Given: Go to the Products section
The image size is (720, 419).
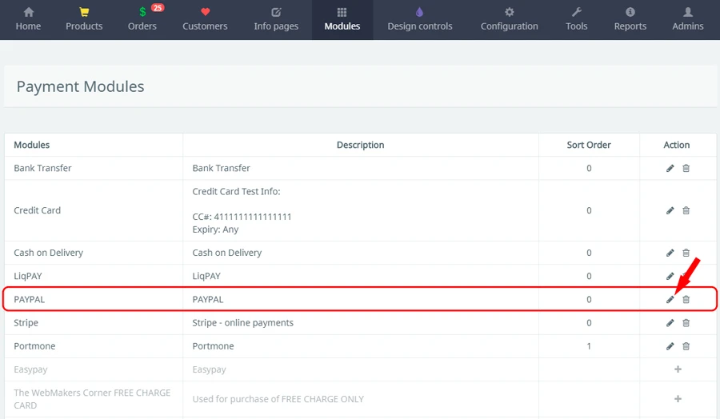Looking at the screenshot, I should (84, 19).
